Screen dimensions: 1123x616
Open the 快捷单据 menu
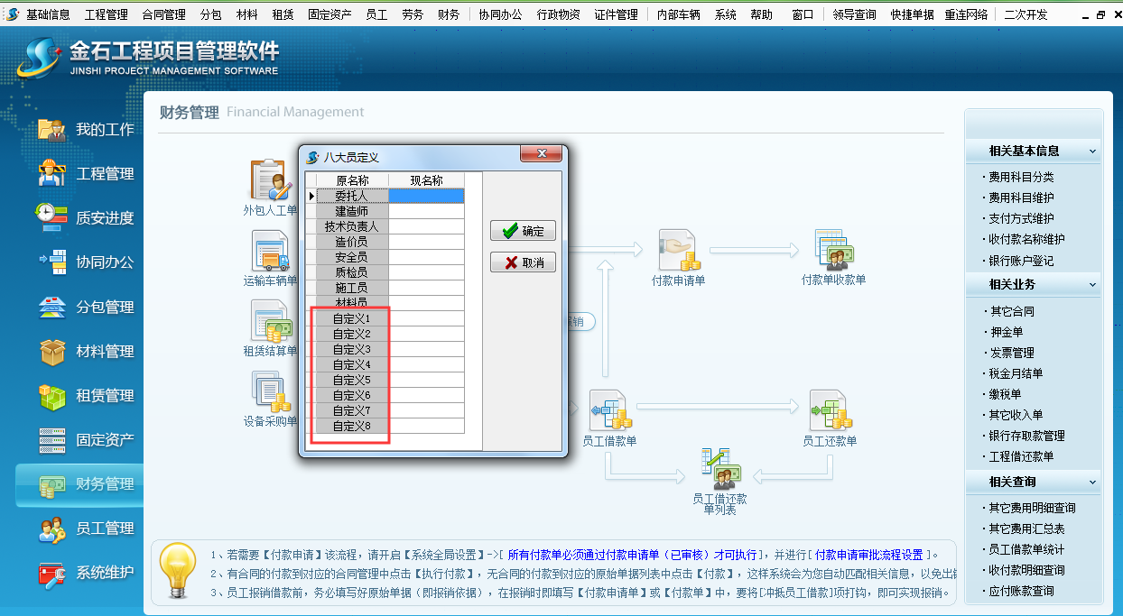912,14
